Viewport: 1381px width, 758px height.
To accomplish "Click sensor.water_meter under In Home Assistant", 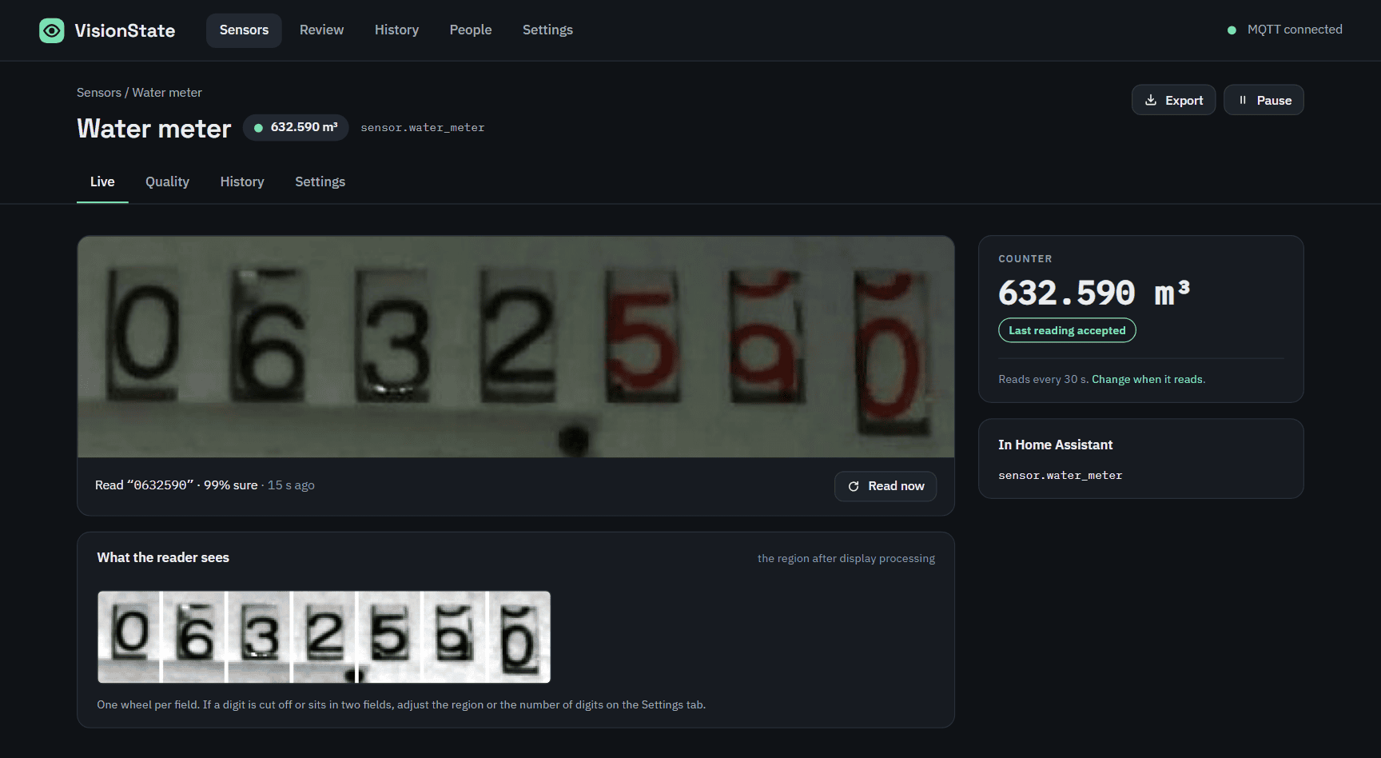I will point(1060,476).
